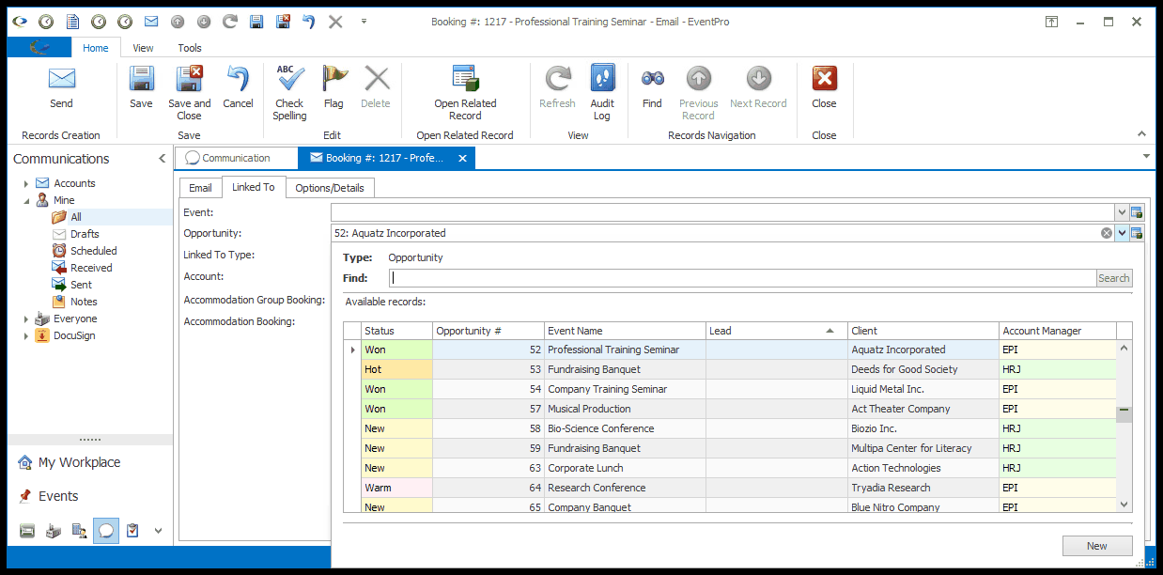
Task: Click the small floppy save icon in title bar toolbar
Action: click(256, 21)
